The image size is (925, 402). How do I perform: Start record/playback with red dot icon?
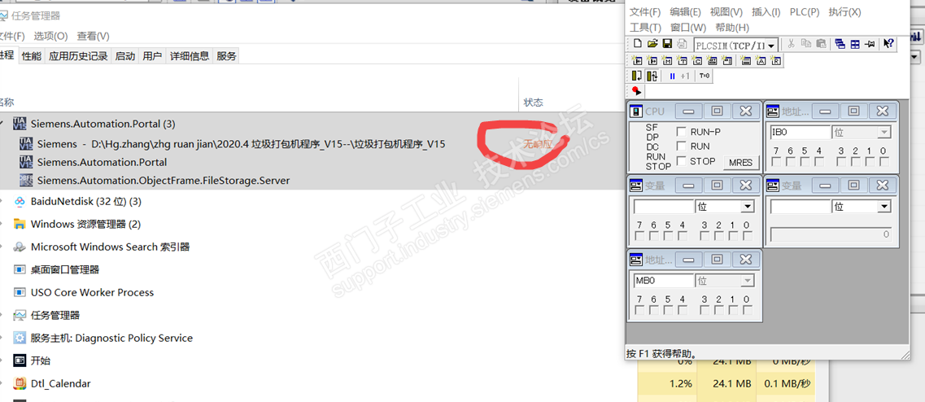(x=636, y=91)
